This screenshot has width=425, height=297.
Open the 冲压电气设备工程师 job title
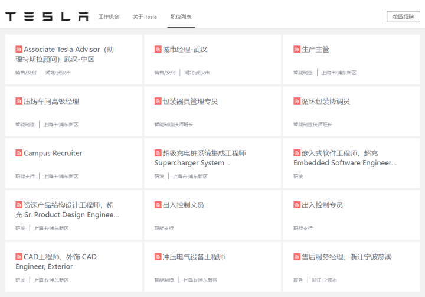(194, 257)
